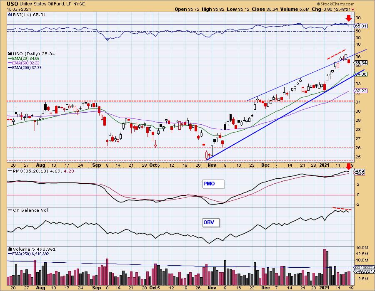
Task: Click the 2021 label on price panel axis
Action: pyautogui.click(x=325, y=165)
